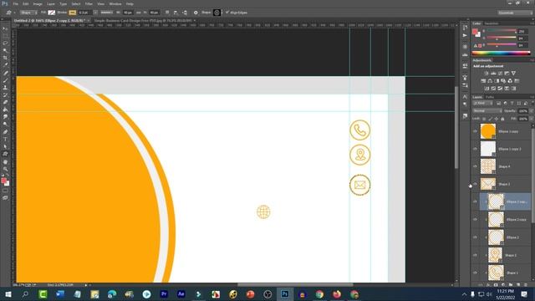Hide the Ellipse 2 copy layer

pos(475,219)
